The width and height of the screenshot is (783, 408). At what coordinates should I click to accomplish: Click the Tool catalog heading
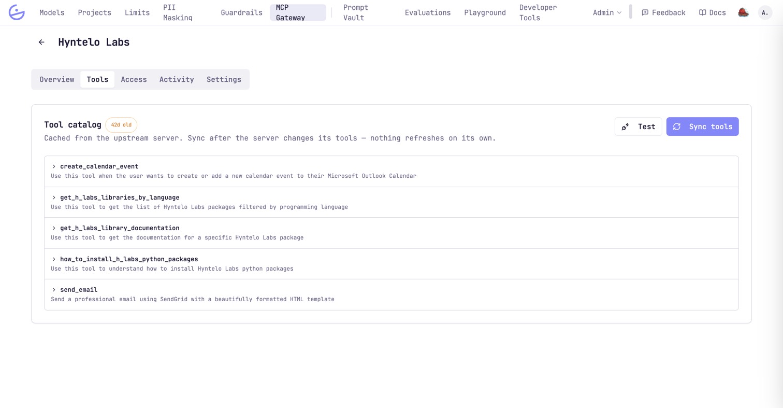pos(73,125)
